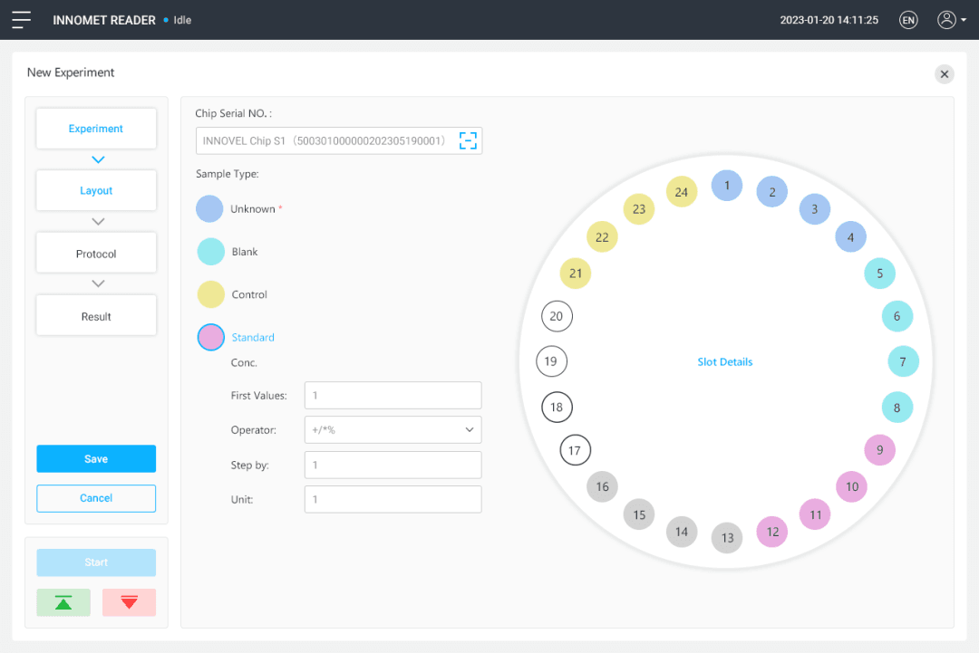Click the Start button
Viewport: 979px width, 653px height.
[96, 562]
